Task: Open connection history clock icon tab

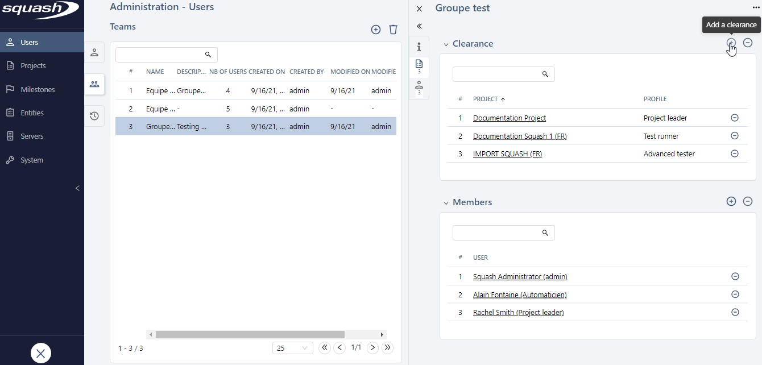Action: [94, 116]
